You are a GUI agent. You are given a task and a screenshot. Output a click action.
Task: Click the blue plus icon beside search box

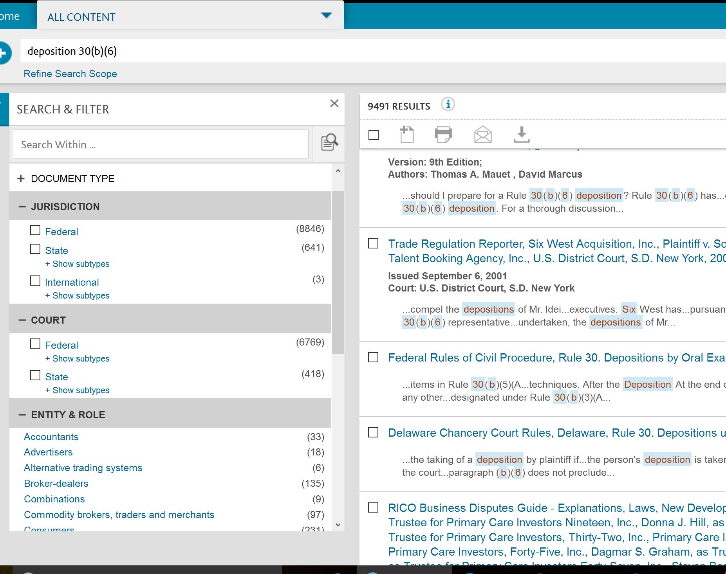click(4, 53)
